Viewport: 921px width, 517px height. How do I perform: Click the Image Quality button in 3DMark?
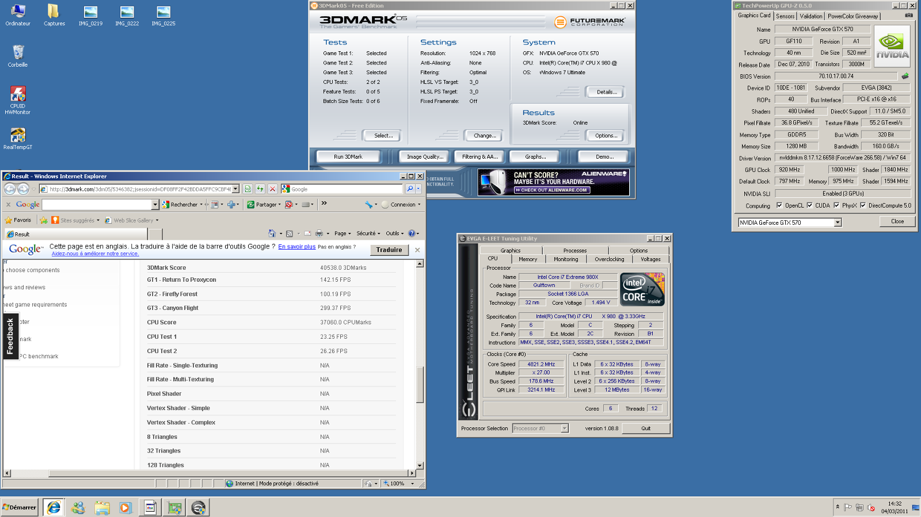pyautogui.click(x=425, y=156)
